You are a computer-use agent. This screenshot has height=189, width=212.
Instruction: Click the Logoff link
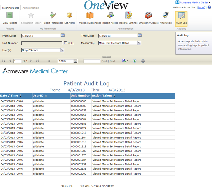202,7
